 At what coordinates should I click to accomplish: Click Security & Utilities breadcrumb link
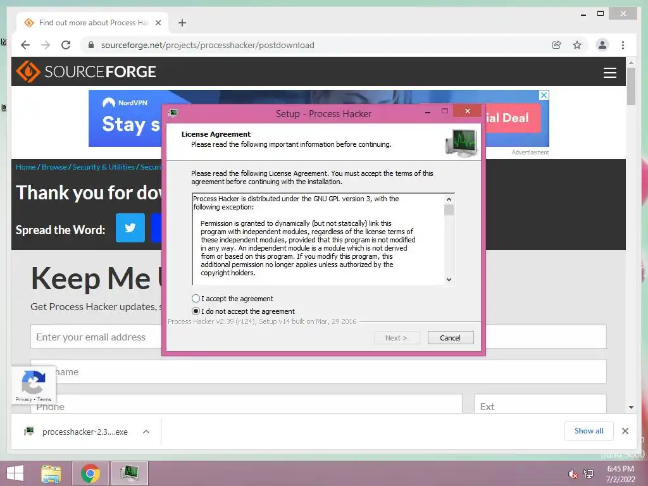[x=103, y=167]
